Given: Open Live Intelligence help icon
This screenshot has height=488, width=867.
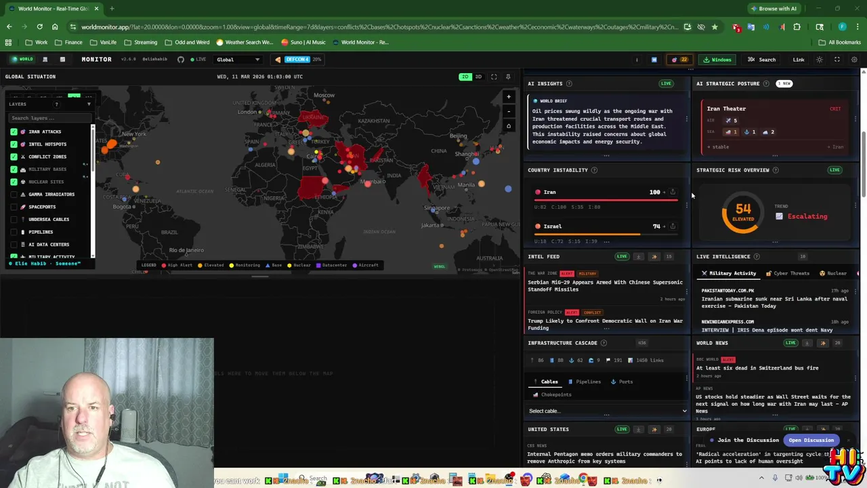Looking at the screenshot, I should (x=757, y=257).
